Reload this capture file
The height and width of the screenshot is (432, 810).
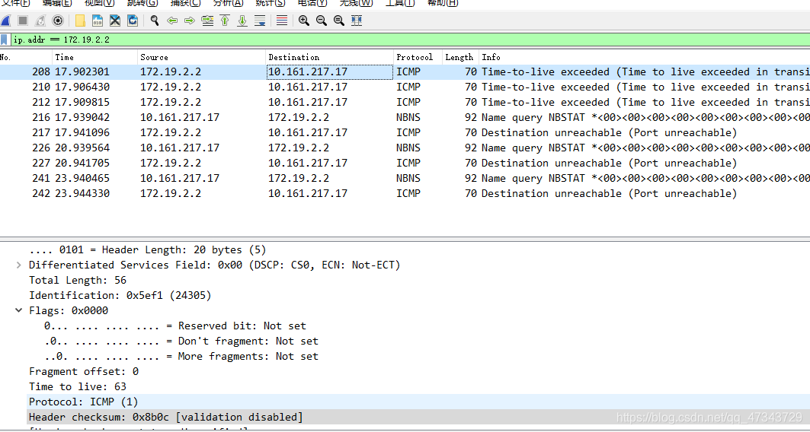click(133, 21)
